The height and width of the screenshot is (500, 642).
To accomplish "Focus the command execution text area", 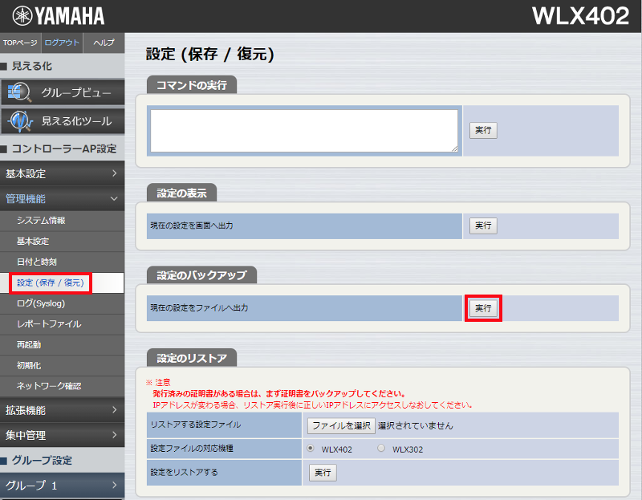I will point(304,130).
